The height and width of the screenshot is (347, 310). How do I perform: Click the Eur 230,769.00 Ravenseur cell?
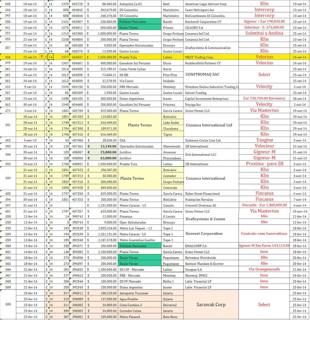(264, 98)
